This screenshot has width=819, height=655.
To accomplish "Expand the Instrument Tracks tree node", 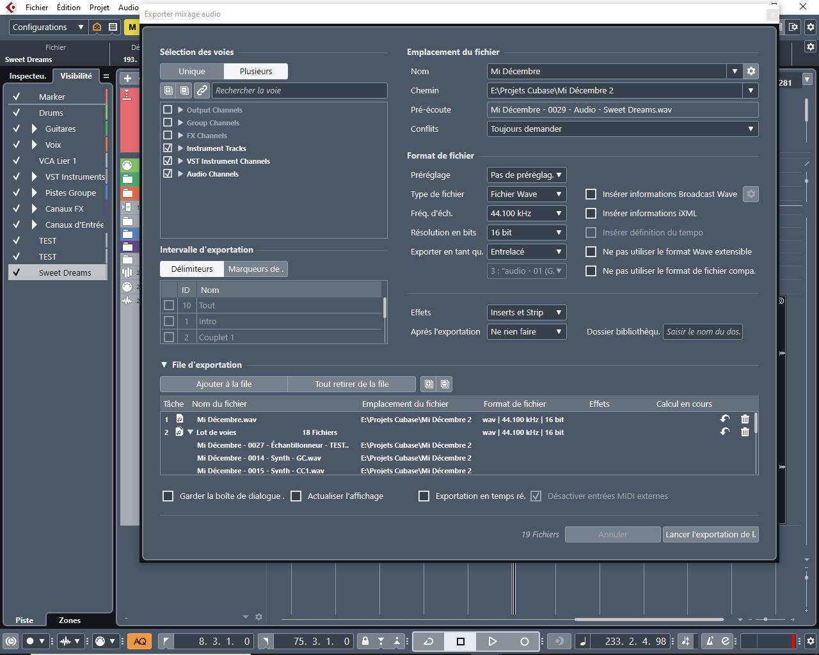I will pyautogui.click(x=180, y=148).
